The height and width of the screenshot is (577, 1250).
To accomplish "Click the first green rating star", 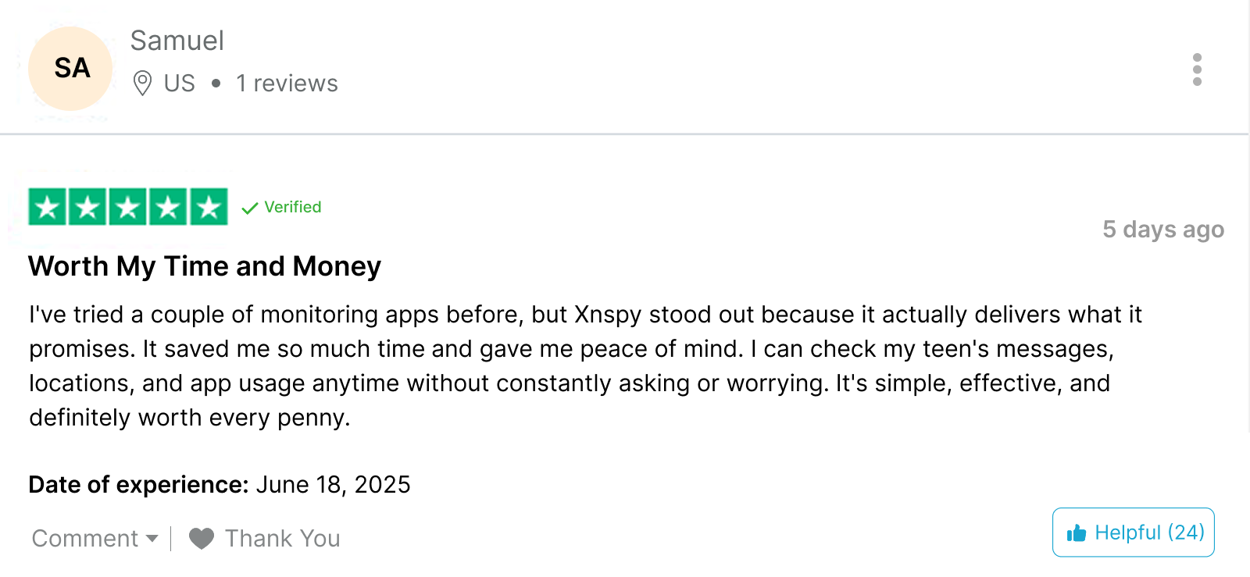I will click(48, 207).
